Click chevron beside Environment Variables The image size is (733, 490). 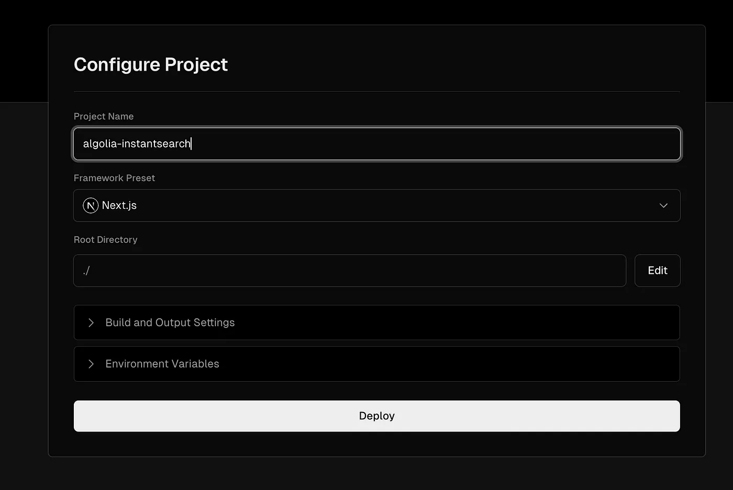click(91, 364)
